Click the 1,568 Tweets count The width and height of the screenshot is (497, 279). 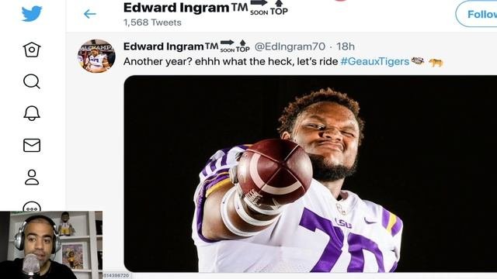152,22
